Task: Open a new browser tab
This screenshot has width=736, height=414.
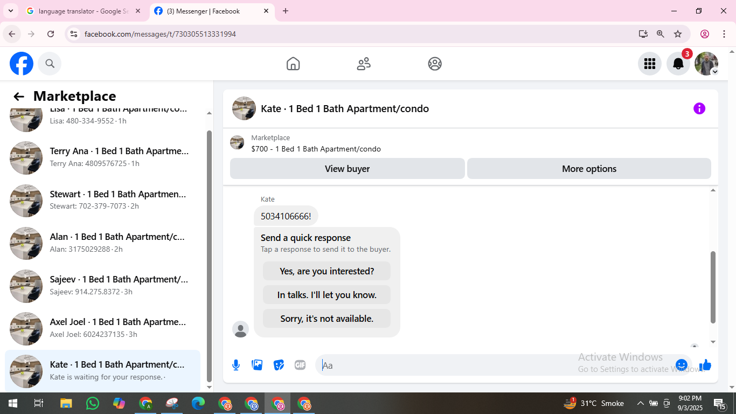Action: point(286,11)
